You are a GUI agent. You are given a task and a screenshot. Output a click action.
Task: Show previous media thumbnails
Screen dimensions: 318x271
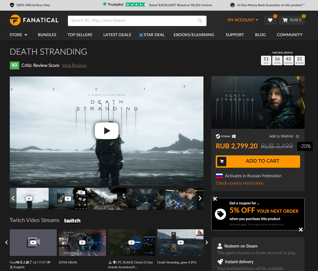click(x=13, y=198)
